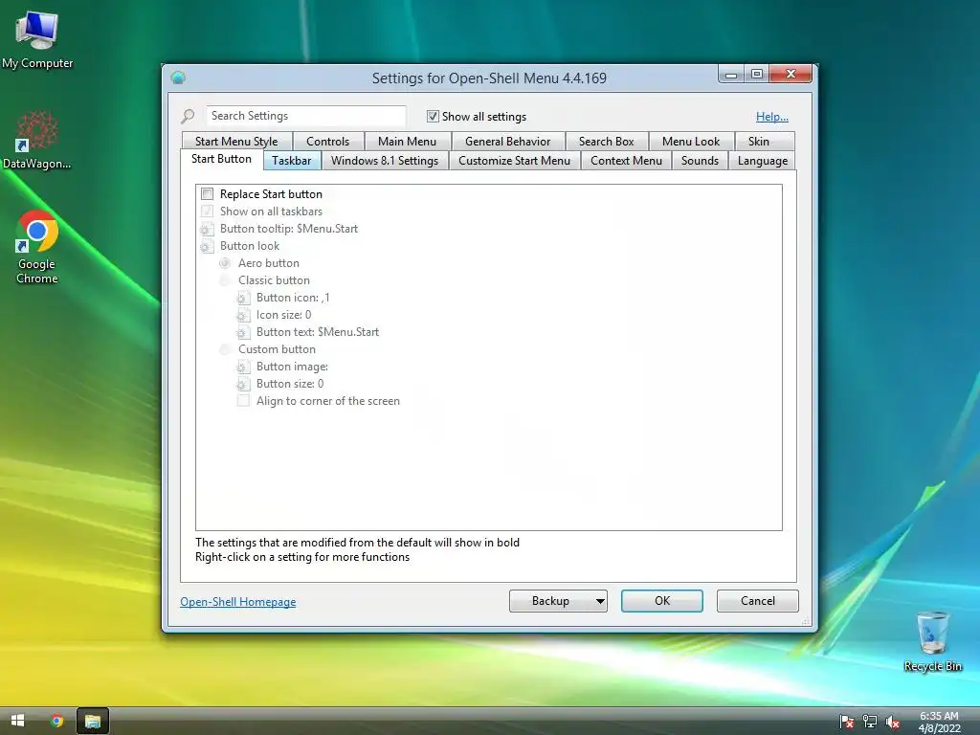Open the Backup dropdown arrow
980x735 pixels.
[600, 601]
